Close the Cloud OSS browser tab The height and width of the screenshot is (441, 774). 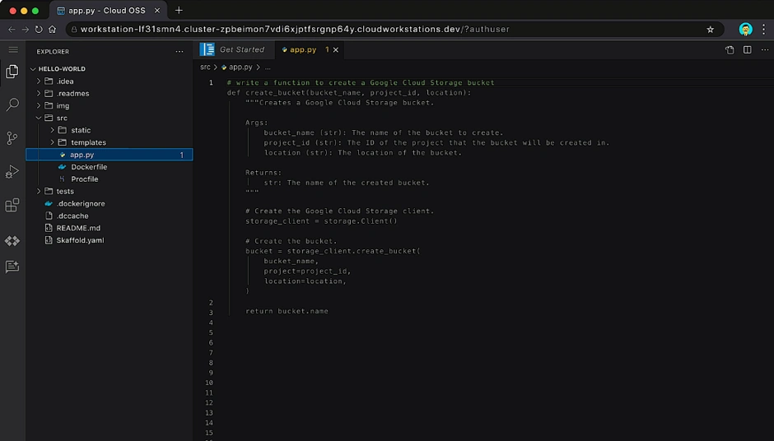click(157, 11)
